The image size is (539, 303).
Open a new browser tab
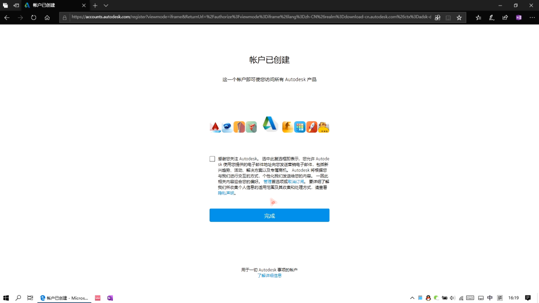pos(95,5)
